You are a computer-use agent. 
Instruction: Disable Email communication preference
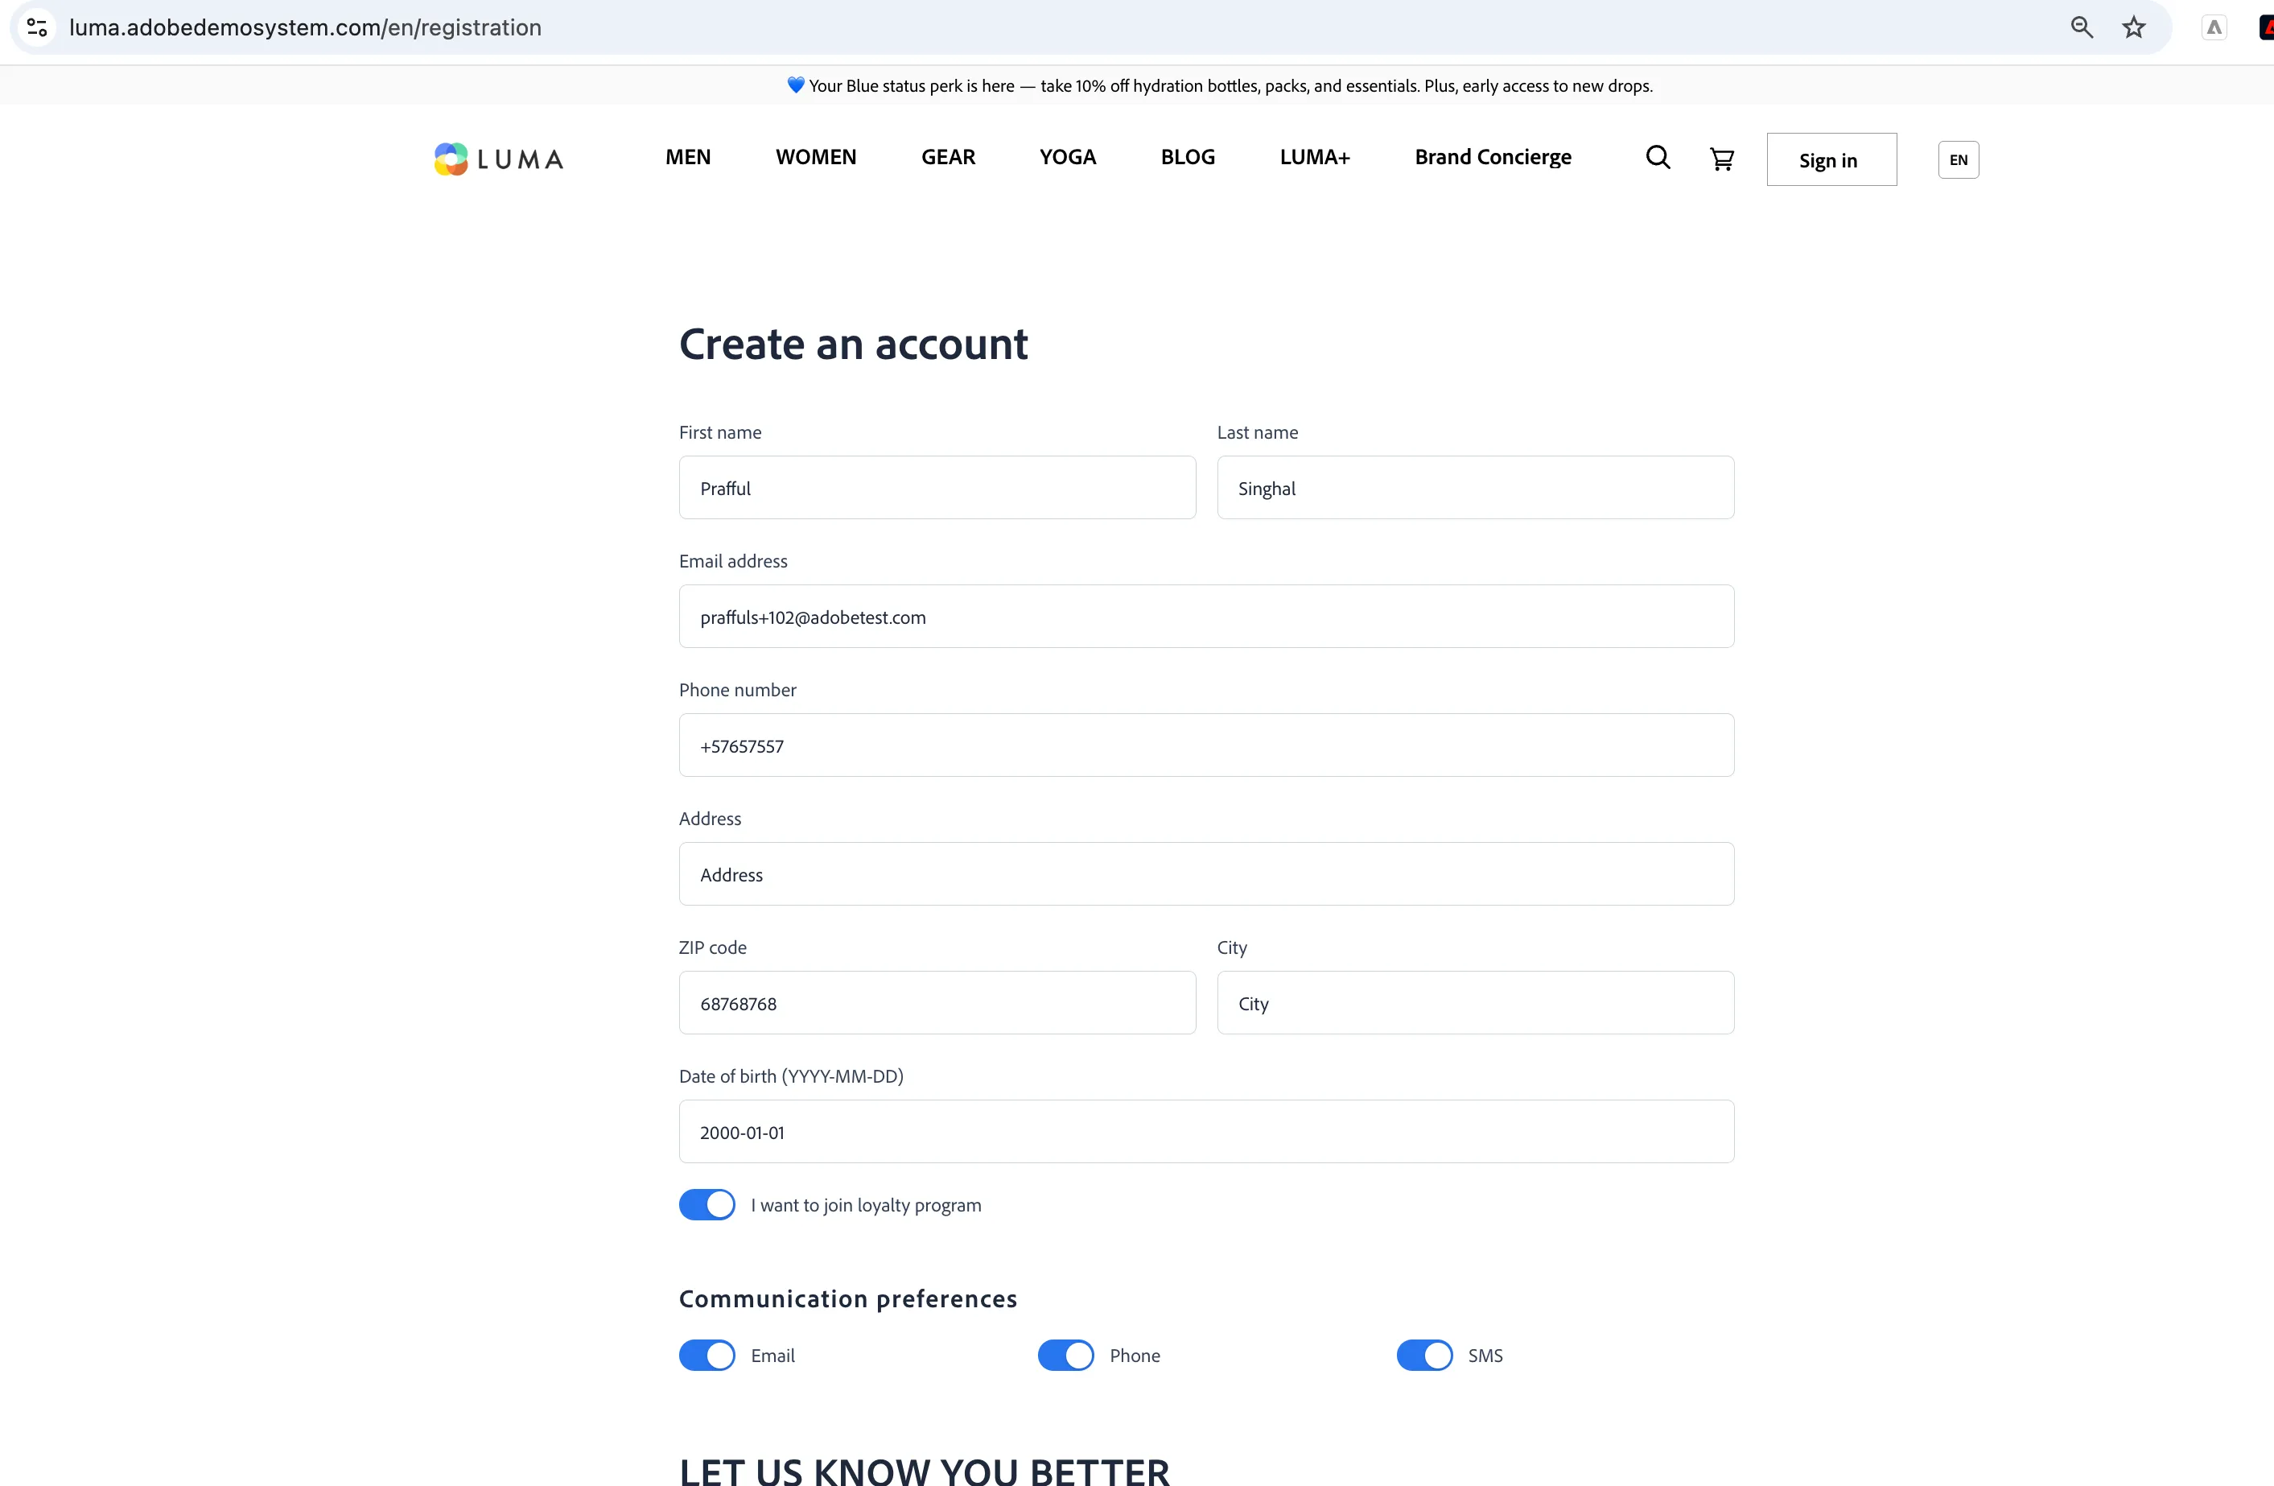pos(707,1355)
